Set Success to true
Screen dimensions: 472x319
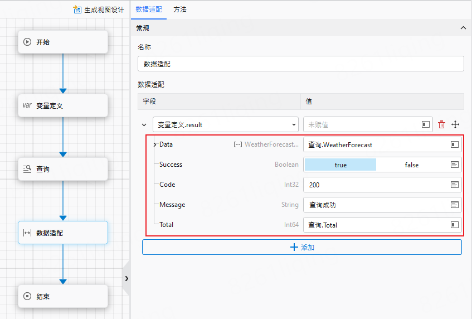click(x=340, y=165)
